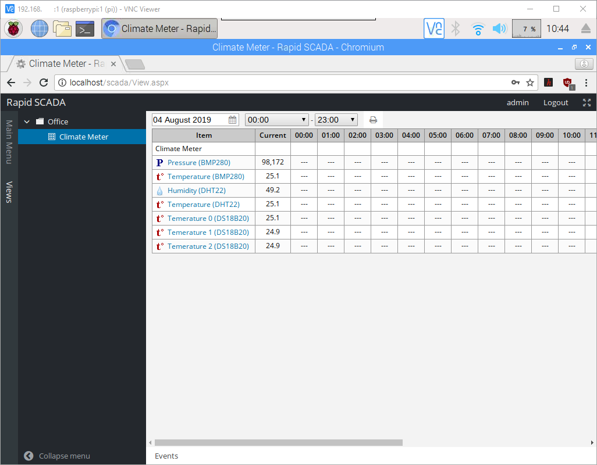Screen dimensions: 597x465
Task: Open Temerature 2 (DS18B20) link
Action: 208,246
